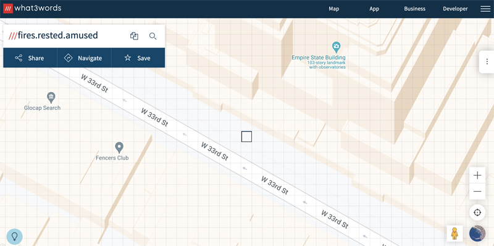This screenshot has height=246, width=494.
Task: Click the Fencers Club label
Action: pyautogui.click(x=112, y=158)
